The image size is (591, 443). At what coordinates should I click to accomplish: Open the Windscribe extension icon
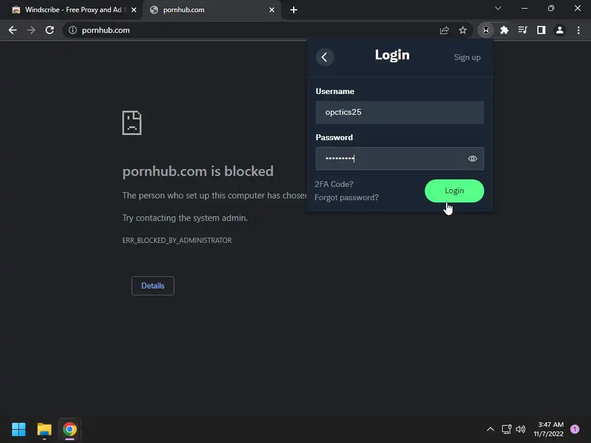pos(486,30)
